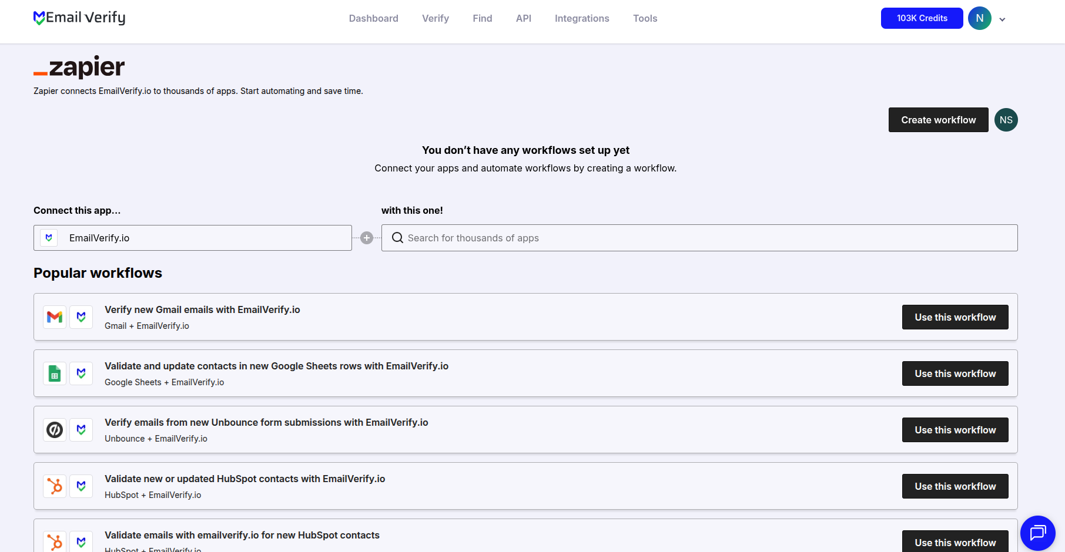1065x552 pixels.
Task: Use the Validate new or updated HubSpot workflow
Action: [955, 486]
